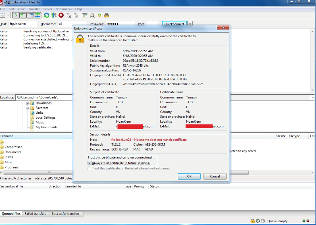316x225 pixels.
Task: Open the directory listing filters icon
Action: pyautogui.click(x=85, y=15)
